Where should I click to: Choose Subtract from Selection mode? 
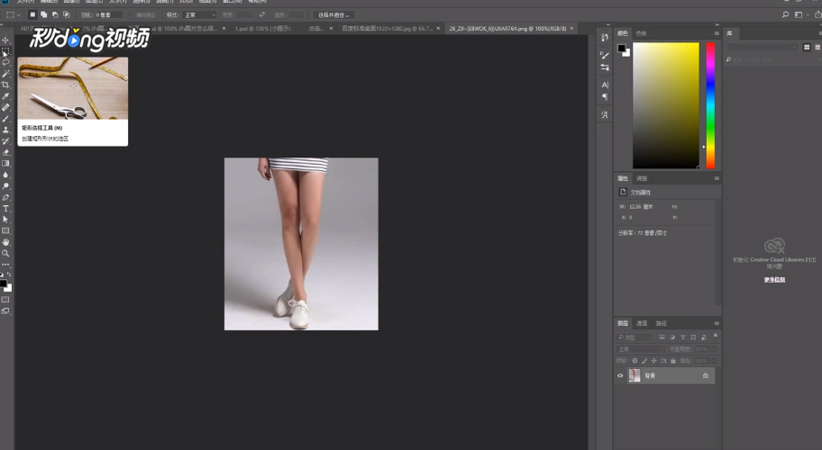(55, 14)
